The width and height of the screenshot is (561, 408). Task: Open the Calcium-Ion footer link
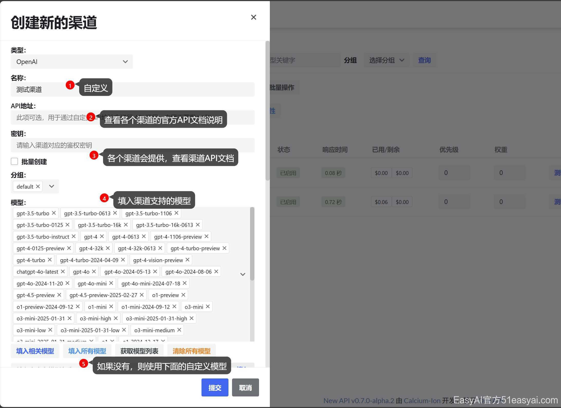pos(422,401)
